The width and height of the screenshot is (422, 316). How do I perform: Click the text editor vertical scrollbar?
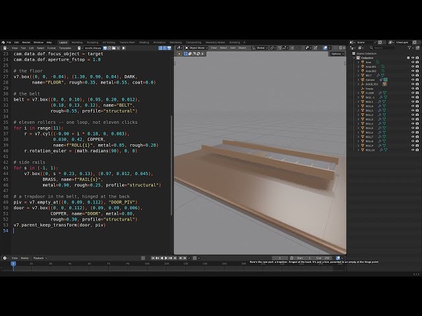pyautogui.click(x=171, y=165)
